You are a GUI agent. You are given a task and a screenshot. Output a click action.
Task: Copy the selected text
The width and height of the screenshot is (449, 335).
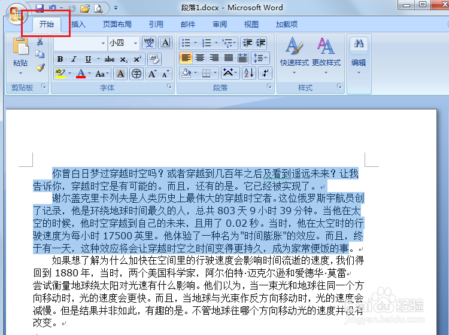40,54
